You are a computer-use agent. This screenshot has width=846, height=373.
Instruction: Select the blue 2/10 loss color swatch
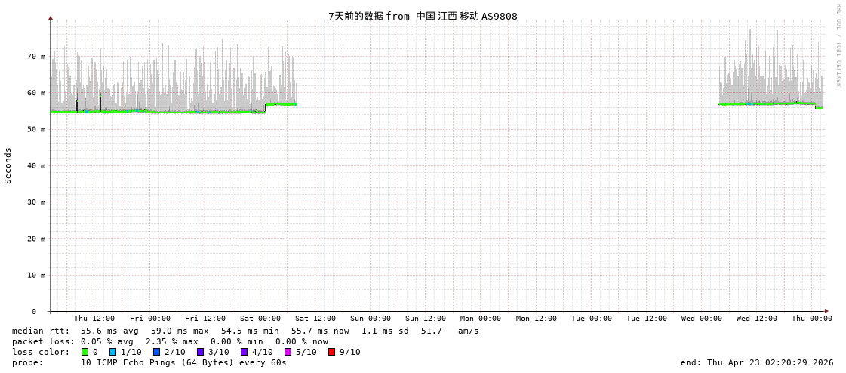156,352
